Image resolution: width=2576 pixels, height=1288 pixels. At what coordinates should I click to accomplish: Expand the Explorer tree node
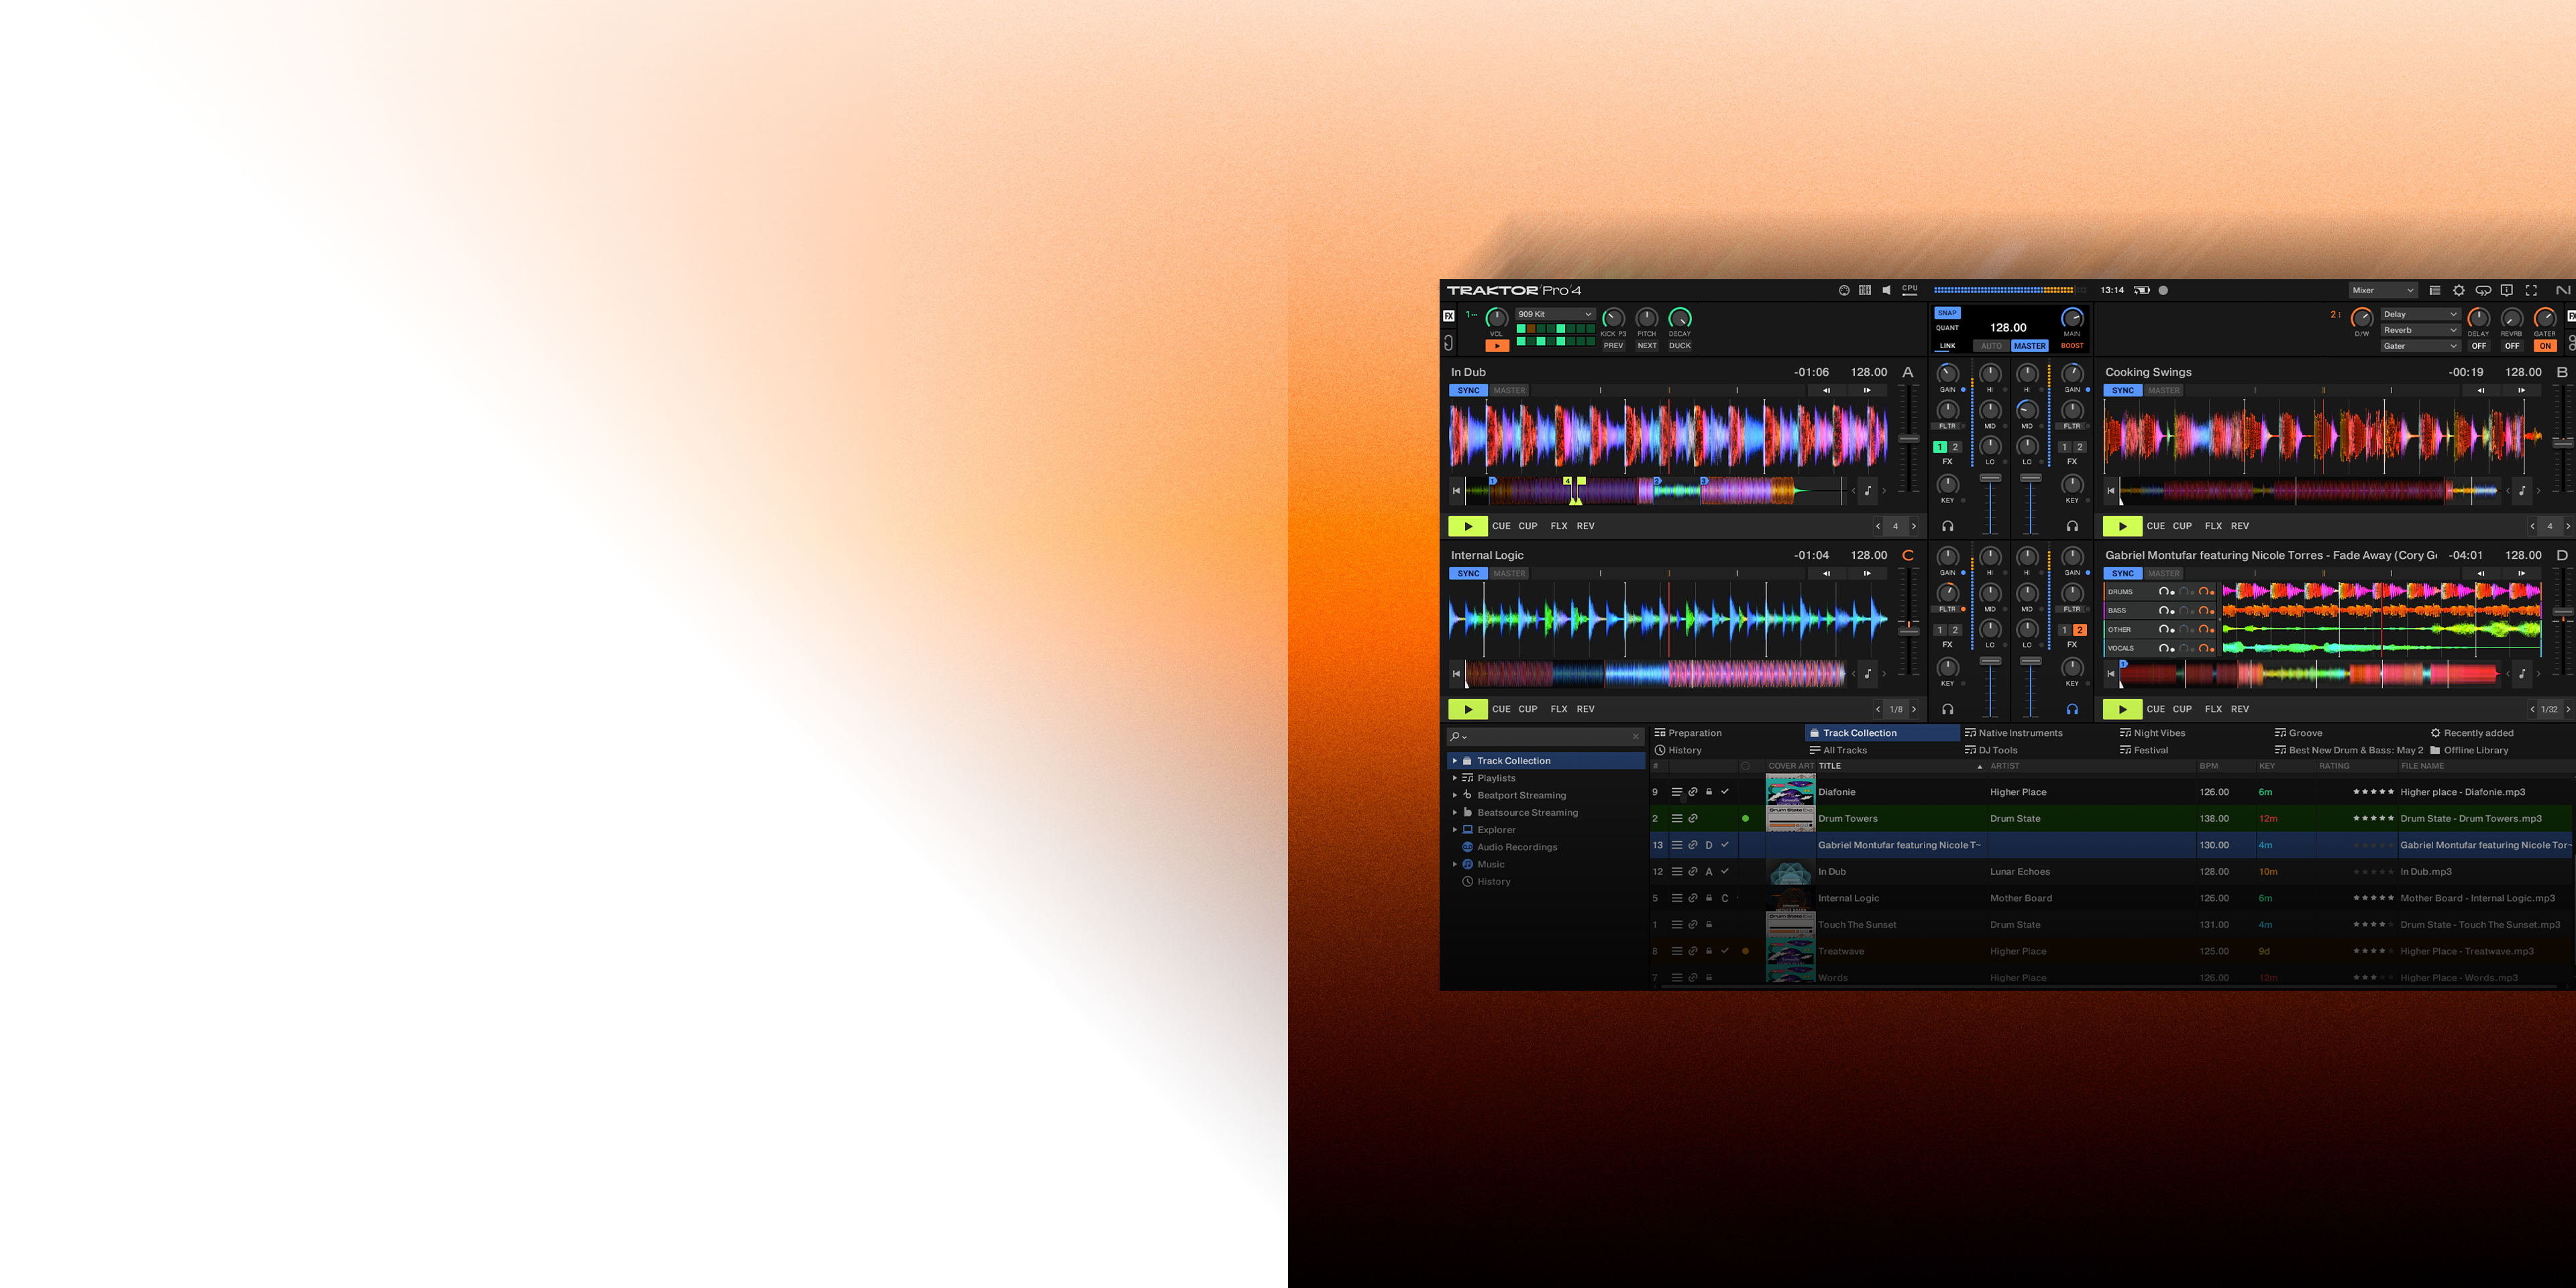click(x=1455, y=830)
